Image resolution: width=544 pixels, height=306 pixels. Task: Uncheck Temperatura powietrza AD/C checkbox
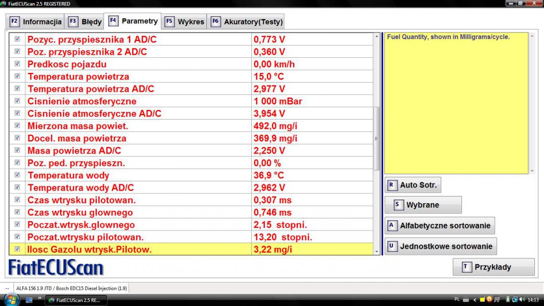click(x=17, y=89)
